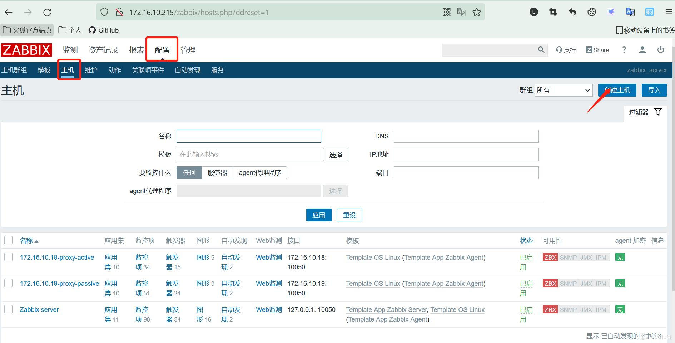This screenshot has width=675, height=343.
Task: Select the agent代理程序 monitoring option
Action: point(260,173)
